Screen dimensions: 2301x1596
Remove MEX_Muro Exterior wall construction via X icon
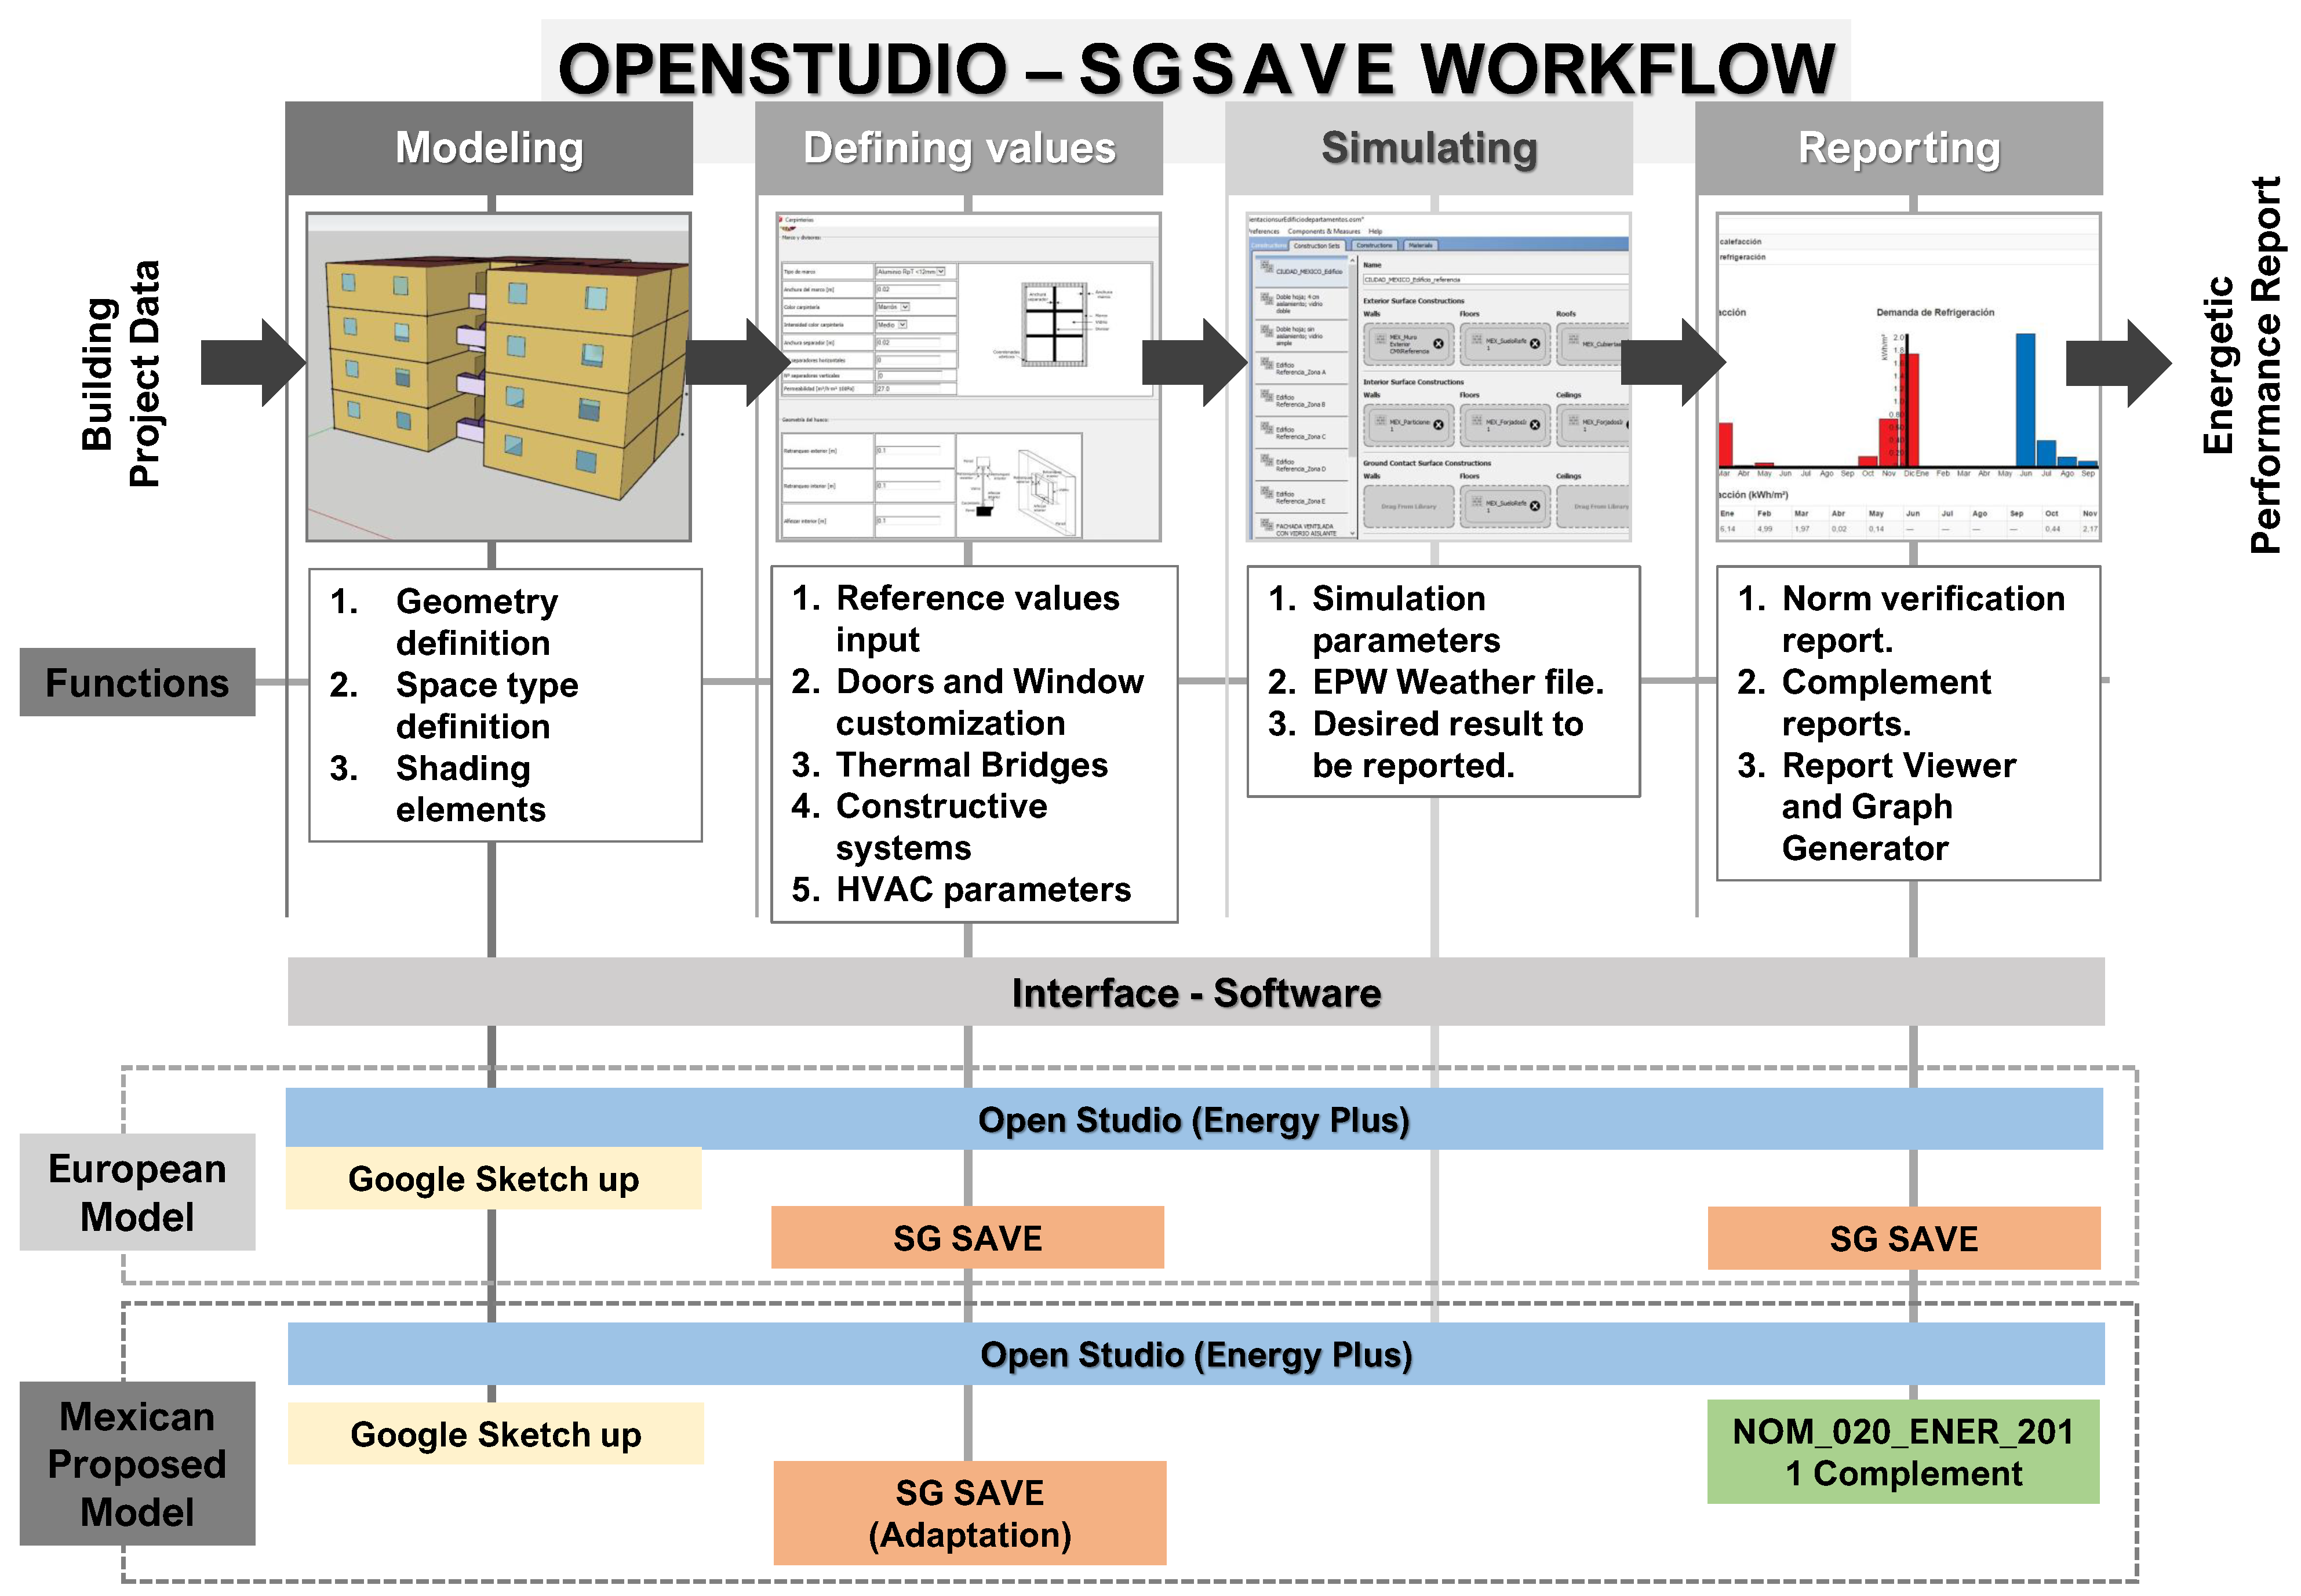click(1438, 344)
